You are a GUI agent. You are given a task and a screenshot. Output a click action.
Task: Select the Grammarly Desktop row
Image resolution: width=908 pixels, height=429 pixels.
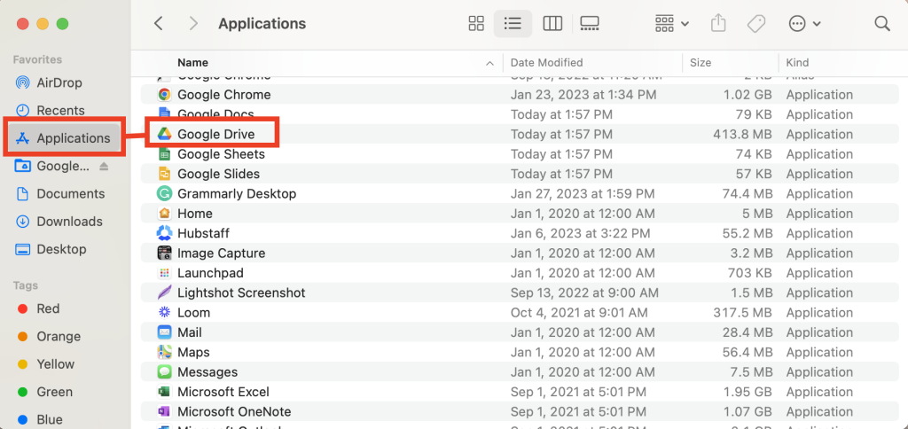(237, 193)
